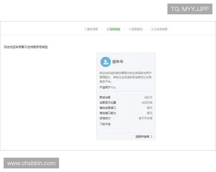This screenshot has width=216, height=172.
Task: Click the arrow next to 选择并继续
Action: tap(152, 137)
